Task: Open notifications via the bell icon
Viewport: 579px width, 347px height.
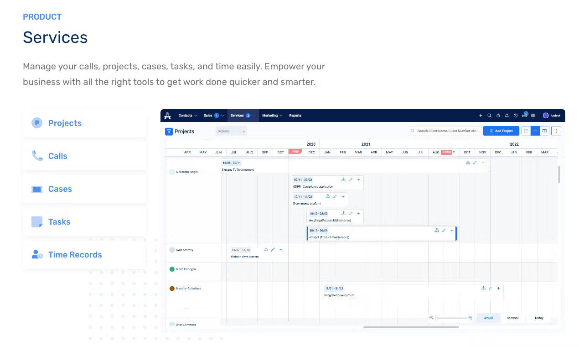Action: 507,116
